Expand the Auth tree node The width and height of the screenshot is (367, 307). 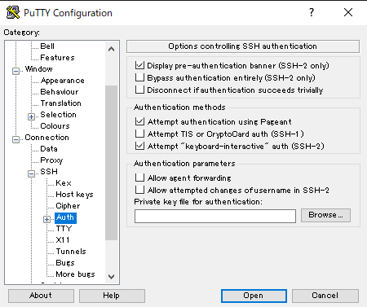47,219
